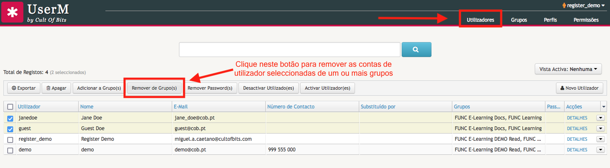
Task: Open the register_demo user account menu
Action: [583, 6]
